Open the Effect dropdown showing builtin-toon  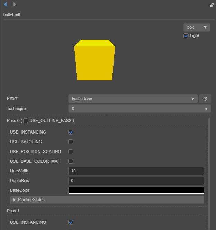pos(133,99)
